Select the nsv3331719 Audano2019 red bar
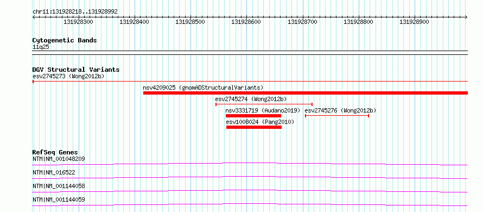 click(253, 116)
